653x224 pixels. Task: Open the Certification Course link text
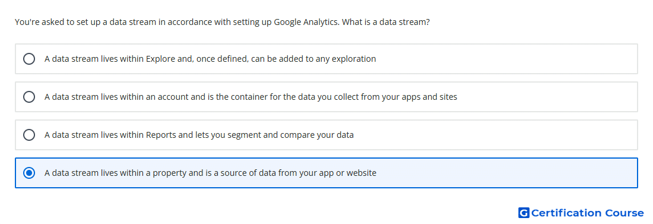587,213
